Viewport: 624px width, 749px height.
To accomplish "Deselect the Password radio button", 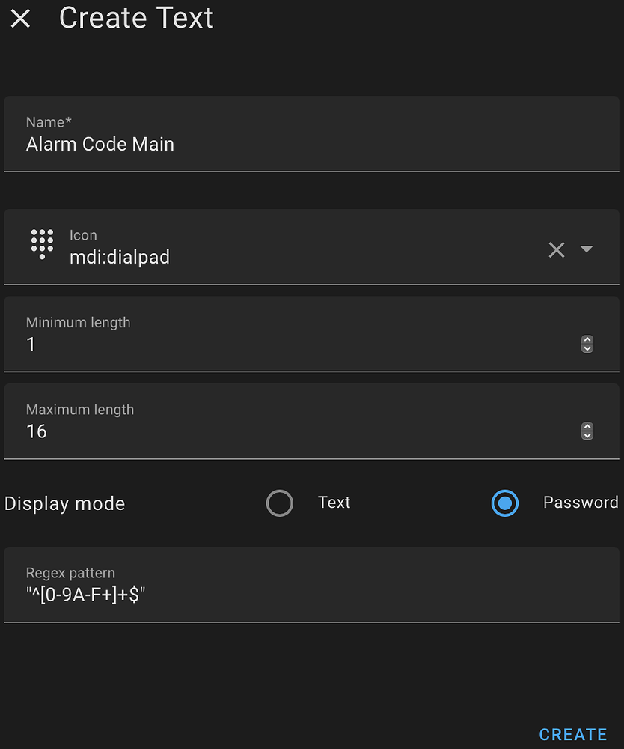I will (x=505, y=503).
